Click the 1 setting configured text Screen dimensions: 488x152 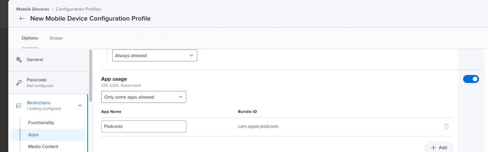[x=44, y=109]
